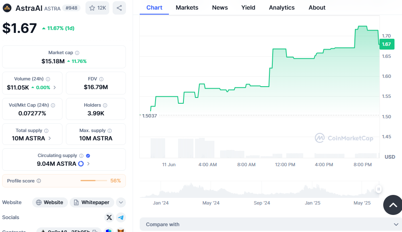
Task: Switch to the About tab
Action: (317, 7)
